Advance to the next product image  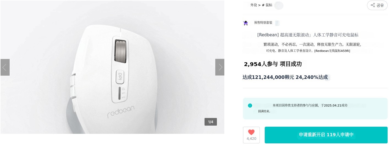220,67
